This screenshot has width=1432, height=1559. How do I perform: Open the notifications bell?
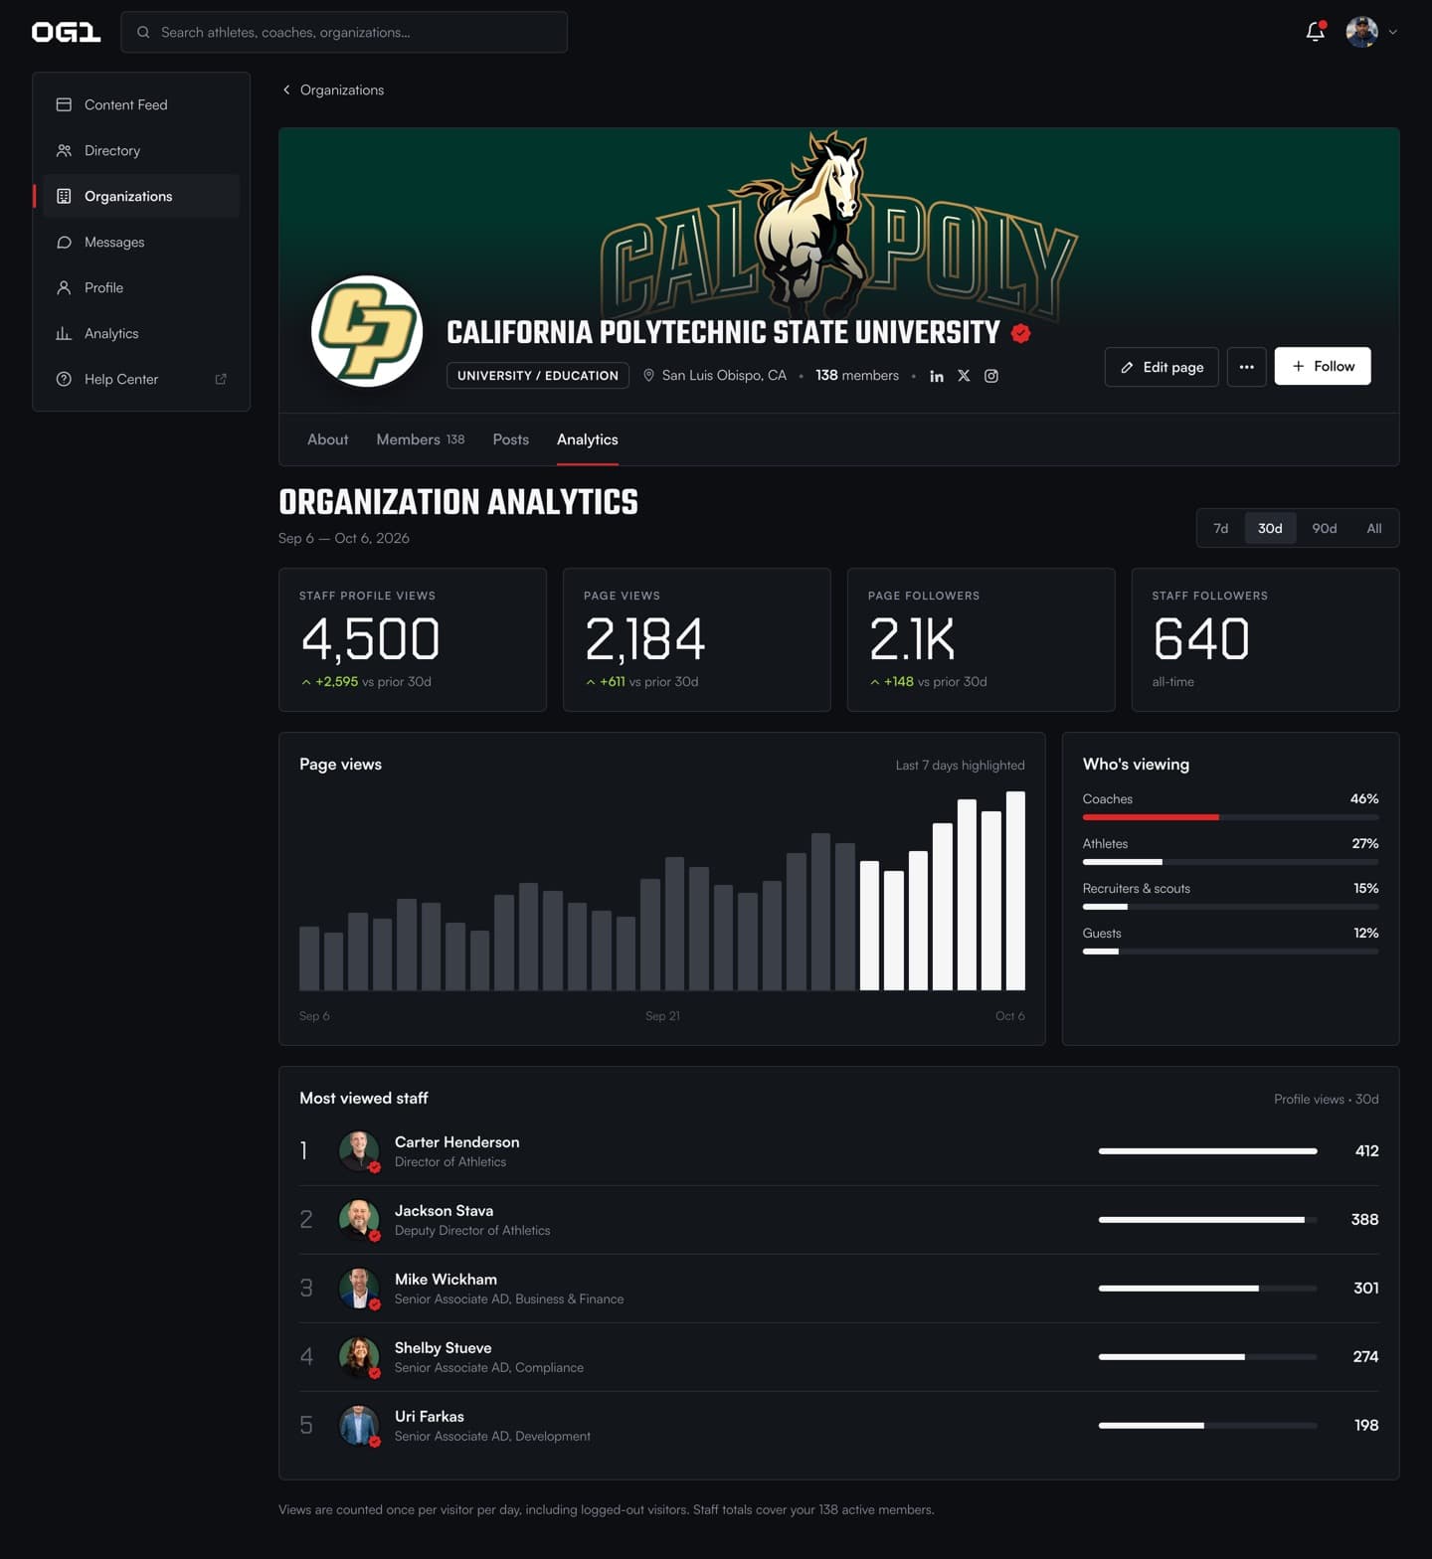pyautogui.click(x=1315, y=32)
